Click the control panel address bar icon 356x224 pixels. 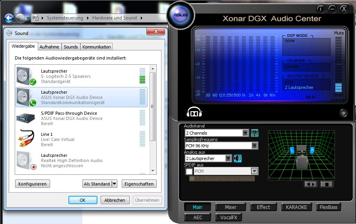pos(35,18)
